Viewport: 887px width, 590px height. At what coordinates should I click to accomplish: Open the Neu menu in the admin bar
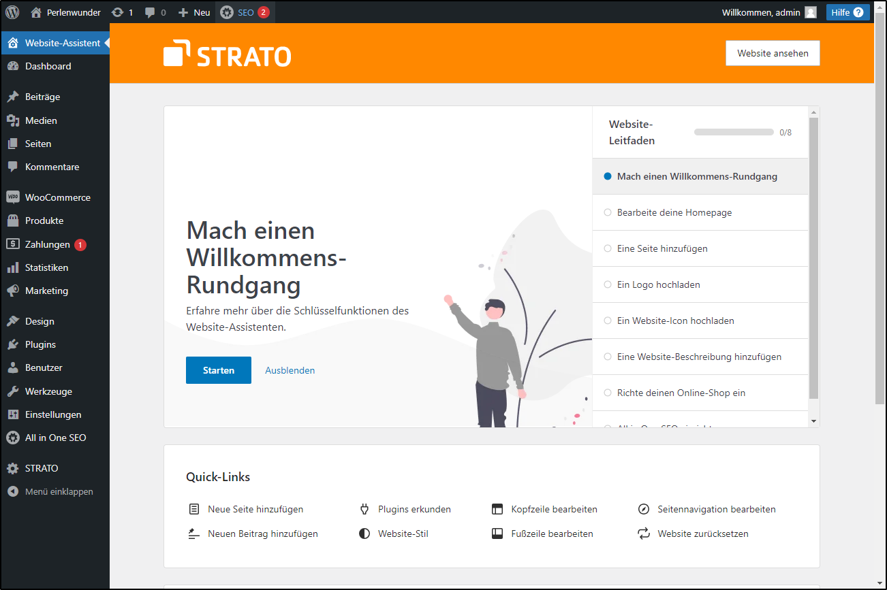point(193,12)
